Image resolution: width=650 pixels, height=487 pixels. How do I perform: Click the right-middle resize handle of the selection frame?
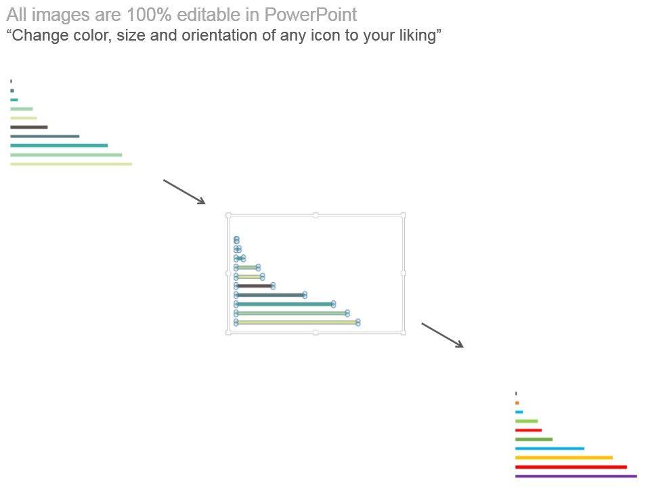coord(404,273)
